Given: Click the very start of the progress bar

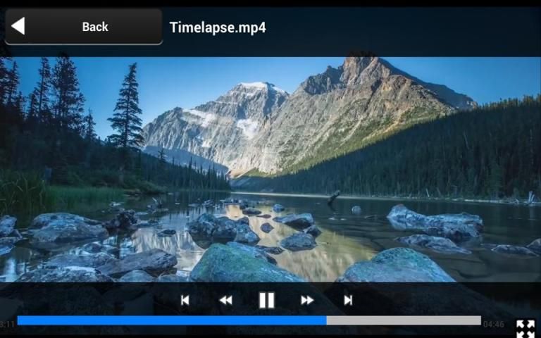Looking at the screenshot, I should click(19, 320).
